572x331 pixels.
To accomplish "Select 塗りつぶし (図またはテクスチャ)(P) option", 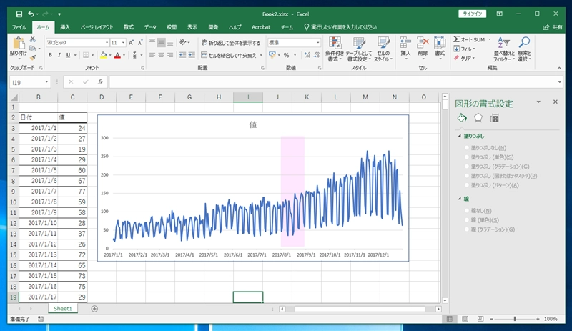I will click(467, 176).
